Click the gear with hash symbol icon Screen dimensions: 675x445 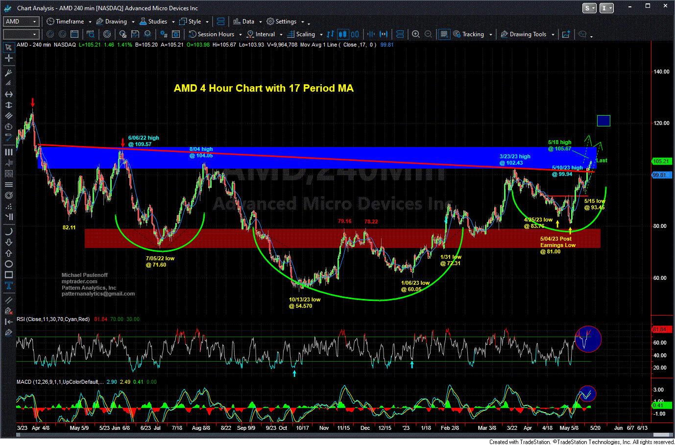tap(164, 34)
